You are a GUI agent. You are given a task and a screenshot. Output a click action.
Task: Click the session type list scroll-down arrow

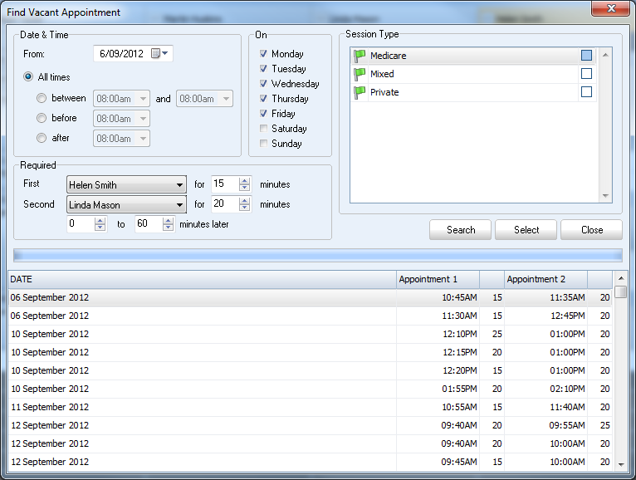pyautogui.click(x=605, y=196)
